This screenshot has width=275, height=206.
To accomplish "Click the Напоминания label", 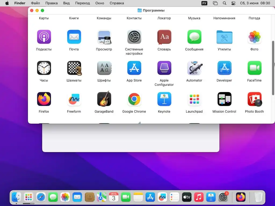I will [x=224, y=18].
